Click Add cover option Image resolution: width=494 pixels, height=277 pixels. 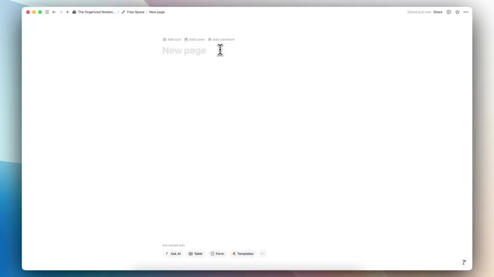(x=195, y=40)
